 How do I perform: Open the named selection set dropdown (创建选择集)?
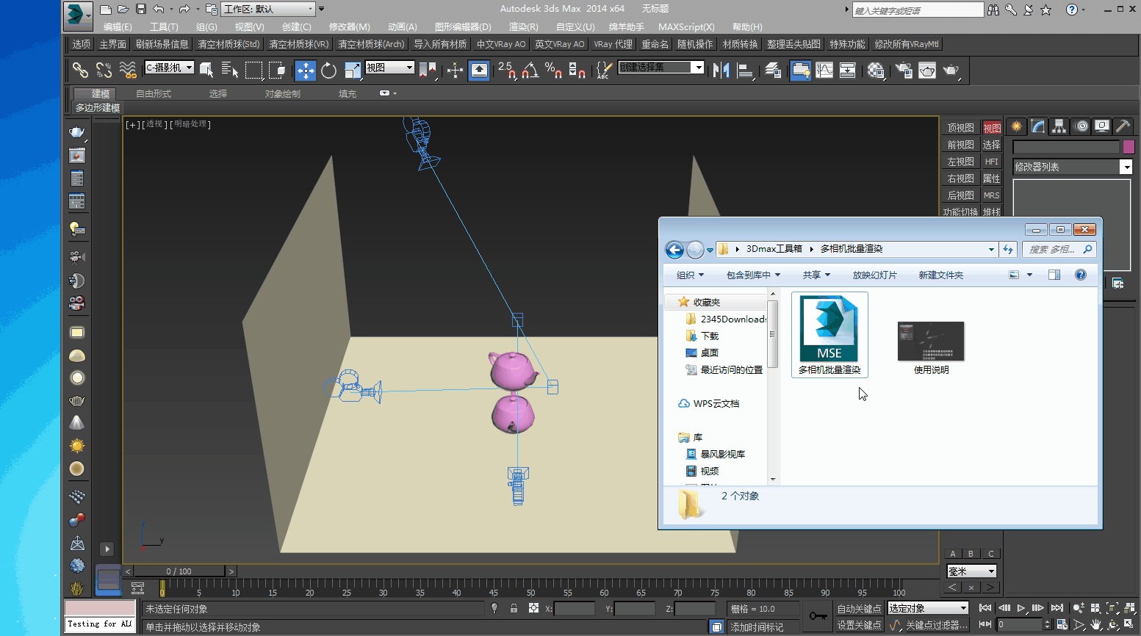698,68
